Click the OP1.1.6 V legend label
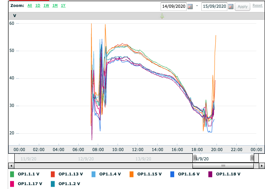 pyautogui.click(x=189, y=174)
